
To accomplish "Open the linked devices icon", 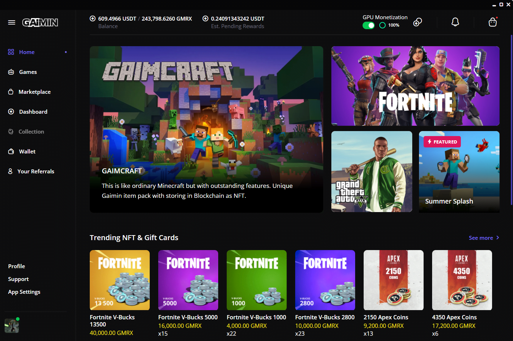I will [x=418, y=22].
